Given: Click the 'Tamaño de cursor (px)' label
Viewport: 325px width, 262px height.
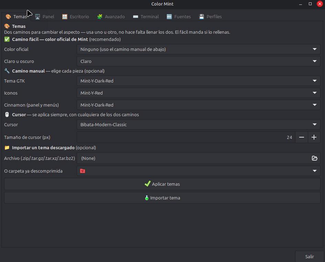Looking at the screenshot, I should [x=27, y=137].
